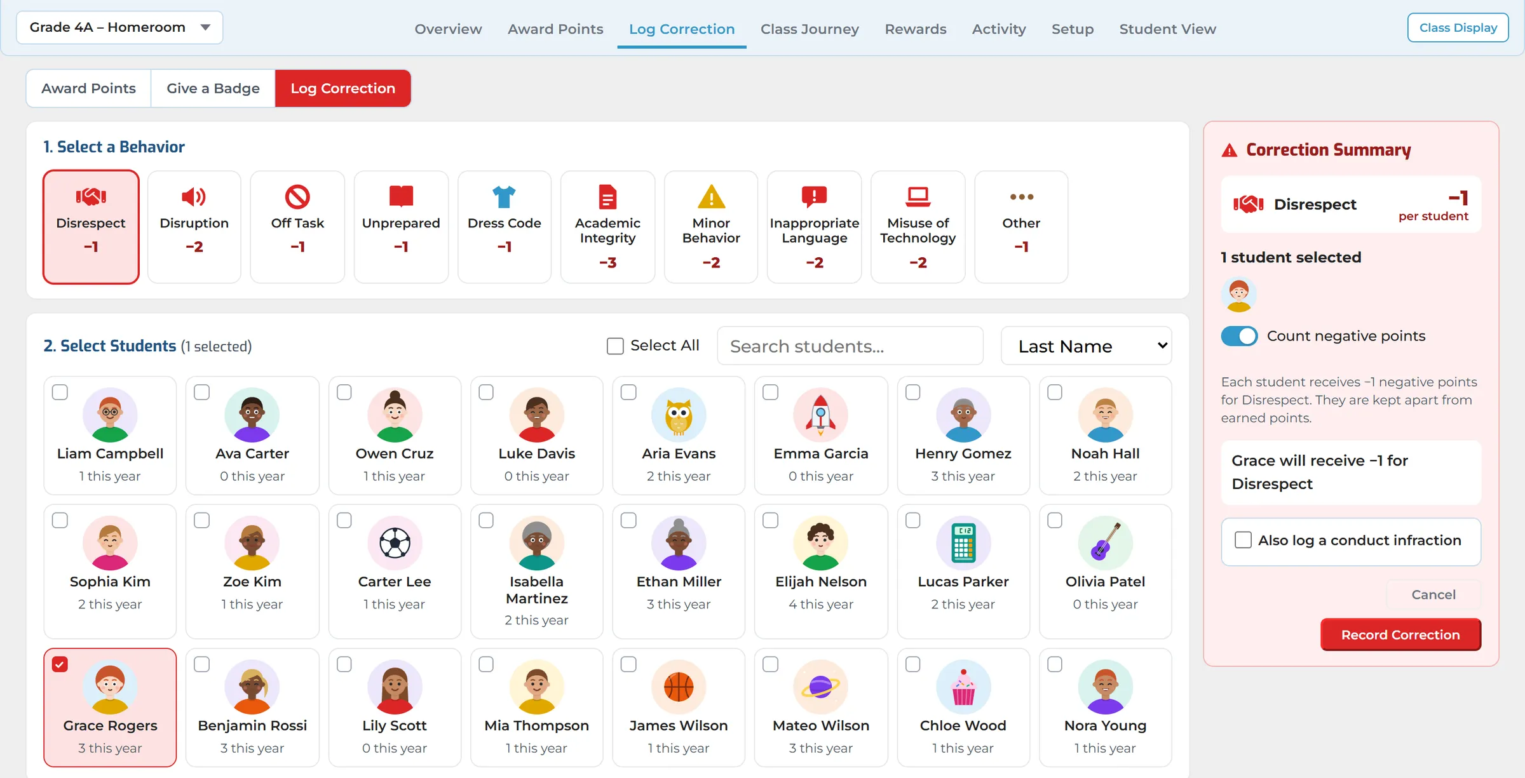Select the Award Points segment button
The width and height of the screenshot is (1525, 778).
point(88,88)
